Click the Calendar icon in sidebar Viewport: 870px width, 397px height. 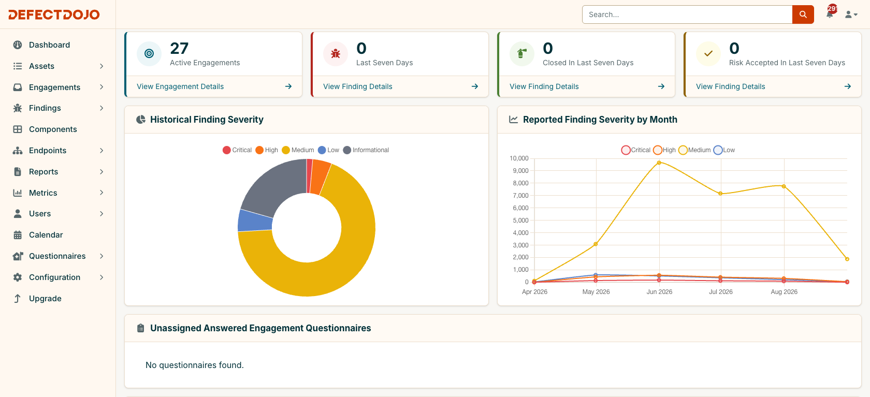18,235
